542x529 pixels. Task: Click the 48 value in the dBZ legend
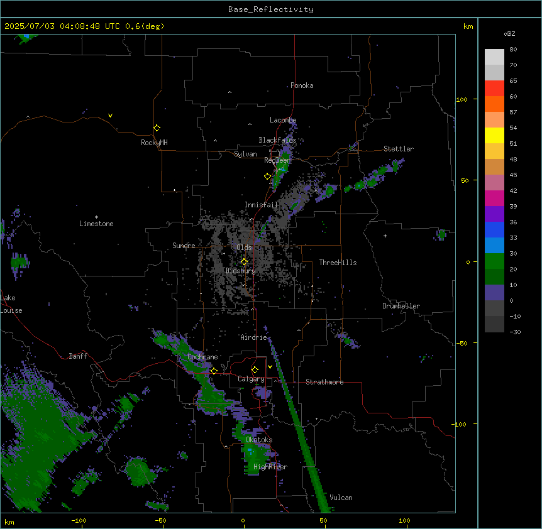click(x=513, y=159)
